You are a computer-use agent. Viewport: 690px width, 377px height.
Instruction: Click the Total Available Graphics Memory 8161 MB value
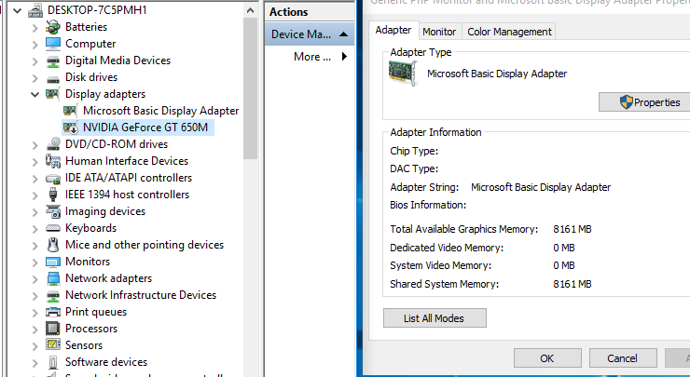(x=573, y=229)
